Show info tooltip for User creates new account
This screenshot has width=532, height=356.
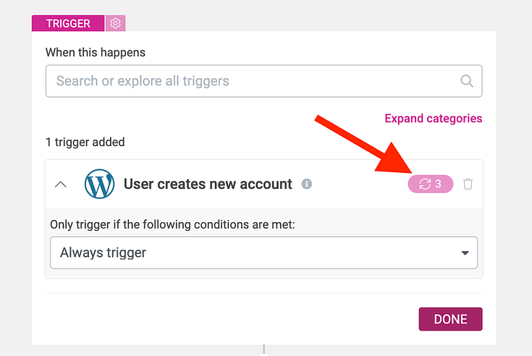coord(307,184)
